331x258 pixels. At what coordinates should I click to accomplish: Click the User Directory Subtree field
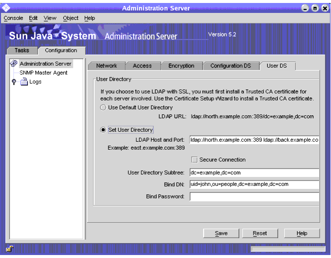coord(254,172)
